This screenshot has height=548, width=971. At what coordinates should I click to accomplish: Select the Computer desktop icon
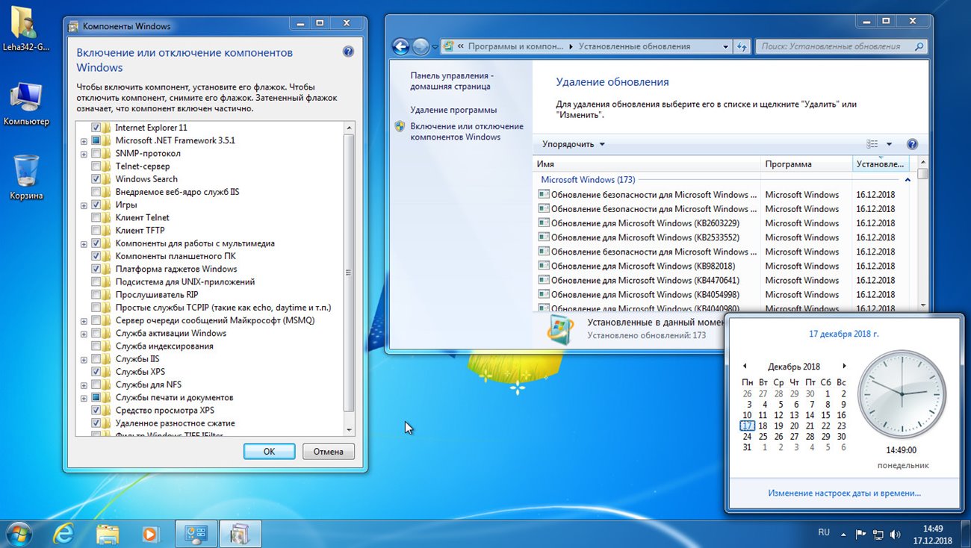[26, 104]
